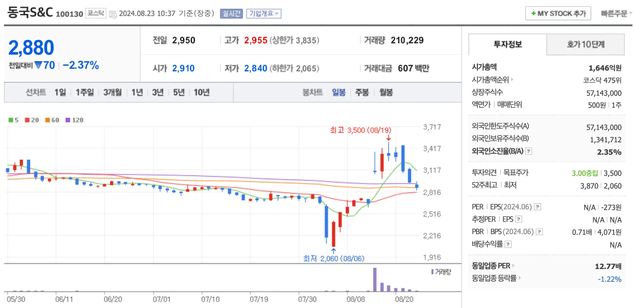Open help icon next to BPS(2024.06)
This screenshot has height=308, width=635.
click(539, 232)
